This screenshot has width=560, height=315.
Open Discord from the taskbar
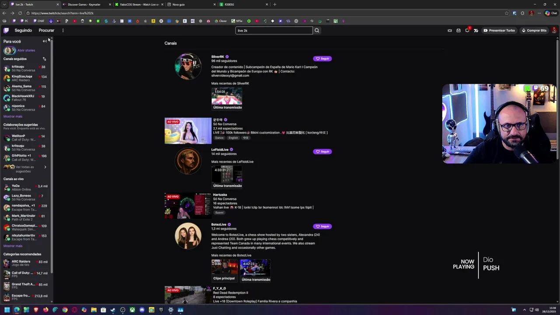(142, 310)
